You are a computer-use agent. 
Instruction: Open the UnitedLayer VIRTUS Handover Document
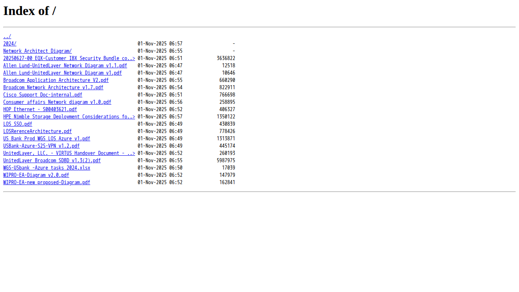point(69,153)
